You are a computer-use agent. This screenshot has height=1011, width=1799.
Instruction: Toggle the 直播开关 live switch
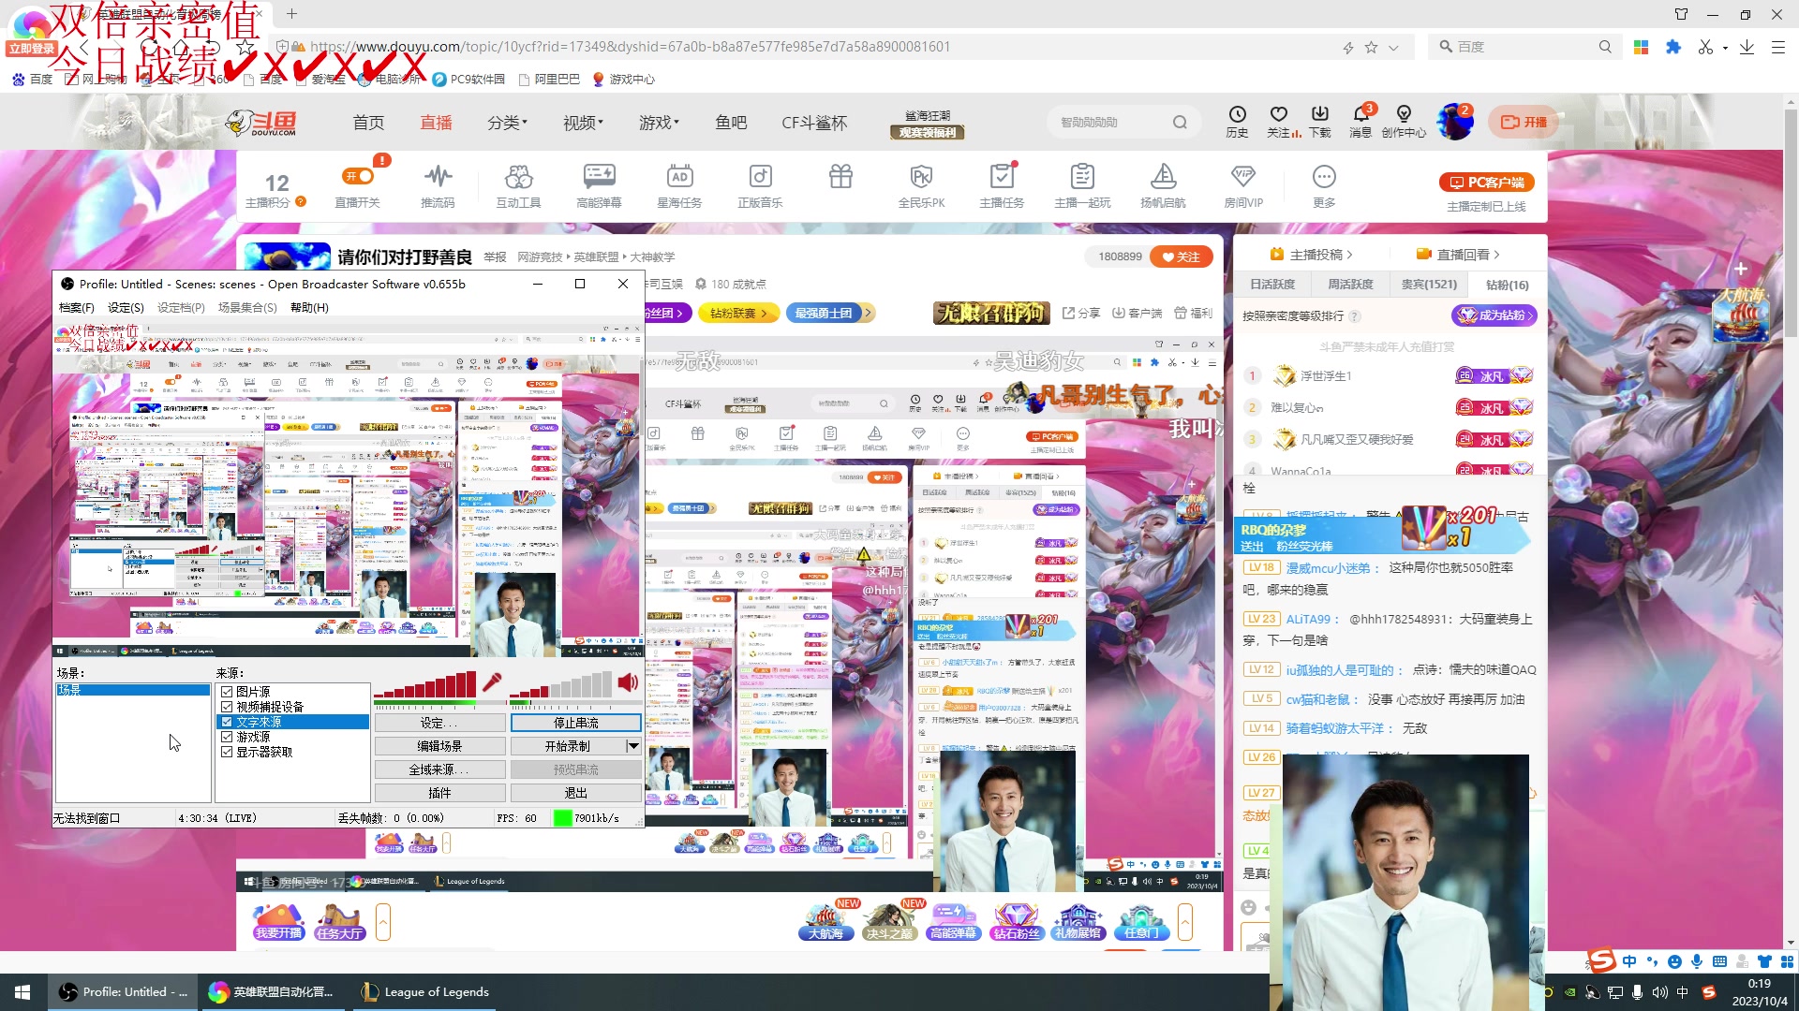358,176
